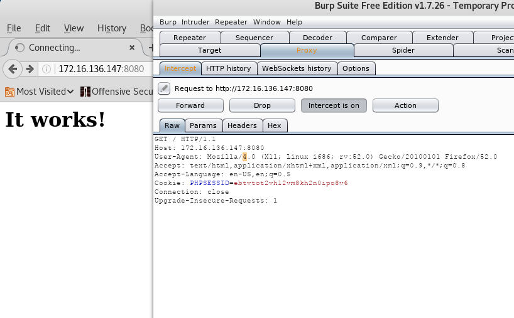Click the Accept-Language header line
Screen dimensions: 514x318
click(222, 174)
